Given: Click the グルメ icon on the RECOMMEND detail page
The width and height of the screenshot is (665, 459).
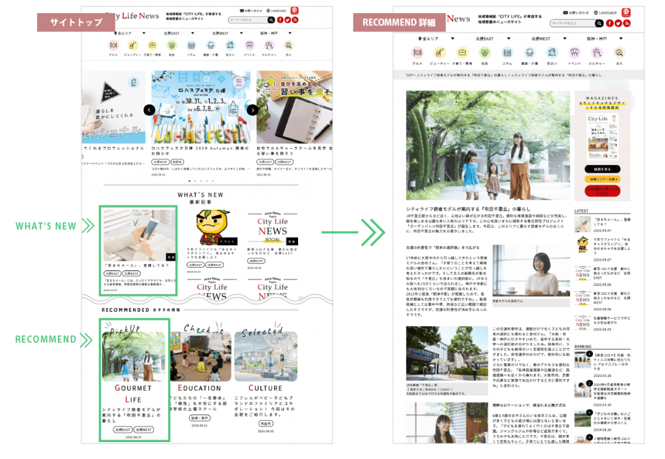Looking at the screenshot, I should [x=418, y=53].
